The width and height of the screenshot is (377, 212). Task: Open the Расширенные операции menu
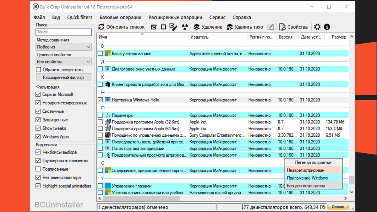tap(175, 17)
